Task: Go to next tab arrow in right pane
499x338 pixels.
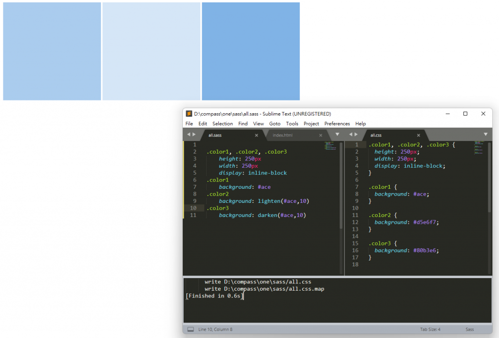Action: pos(356,135)
